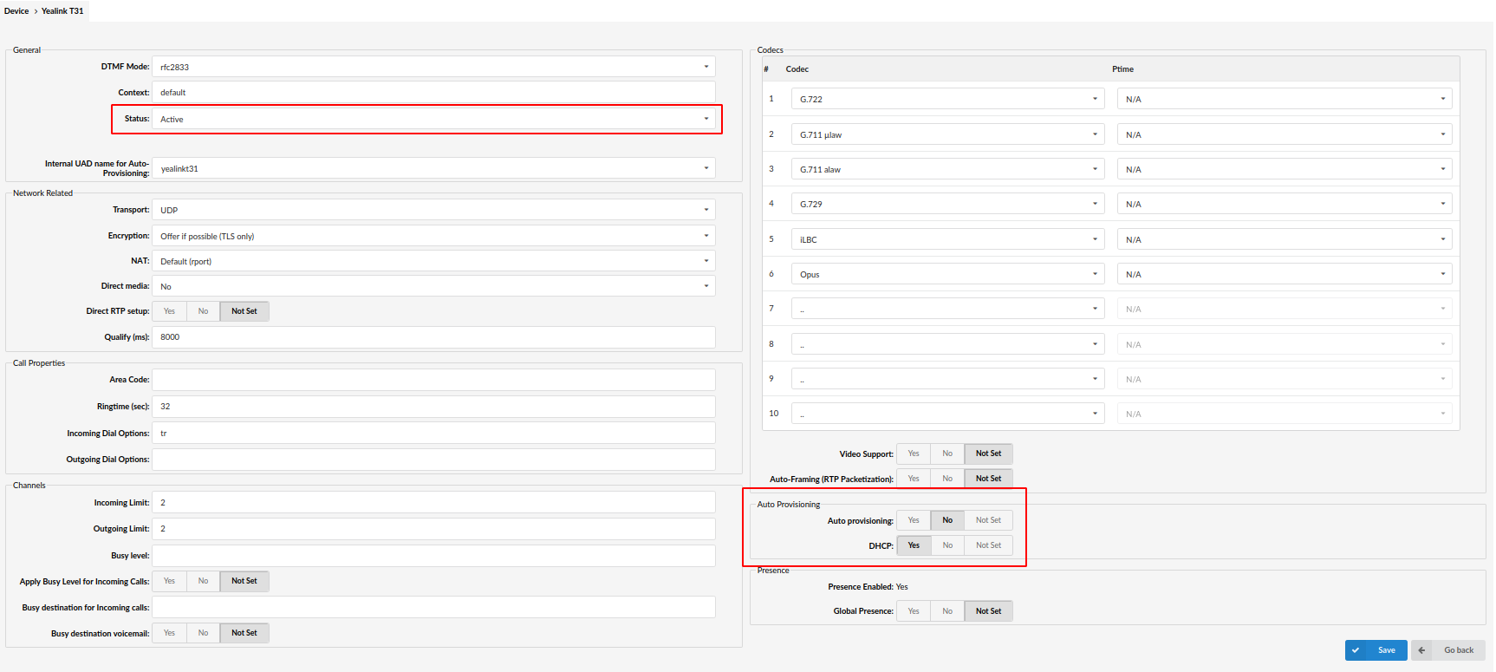Set Video Support to No
The width and height of the screenshot is (1496, 672).
click(x=947, y=453)
